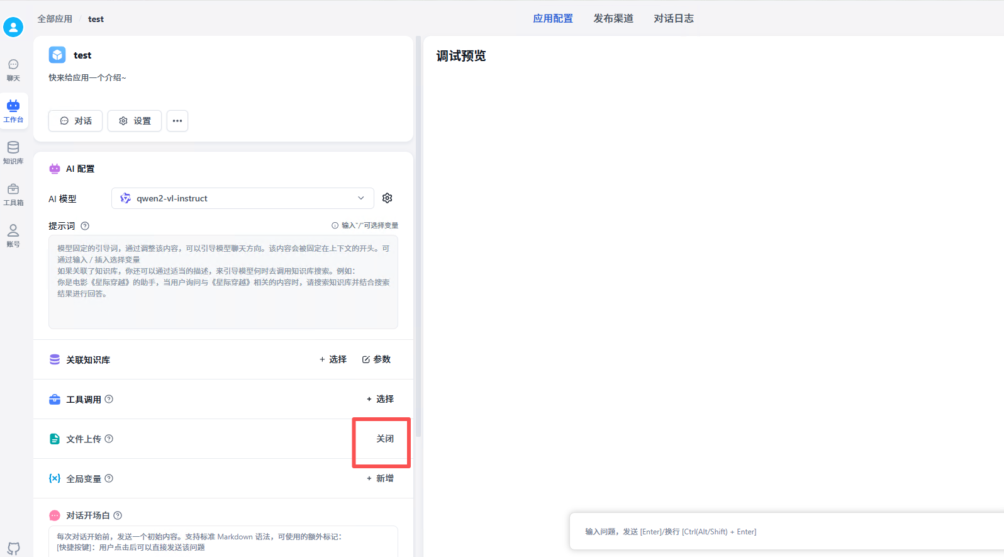
Task: Open the three-dot more options menu
Action: coord(177,121)
